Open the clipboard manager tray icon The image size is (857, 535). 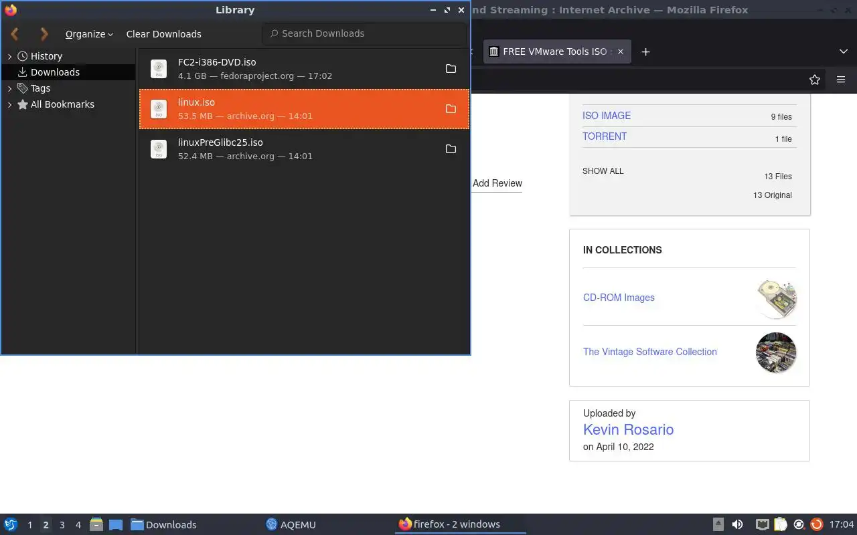coord(780,524)
